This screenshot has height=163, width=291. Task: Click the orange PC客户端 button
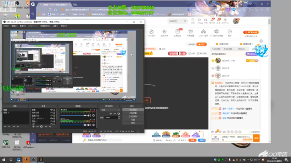251,32
